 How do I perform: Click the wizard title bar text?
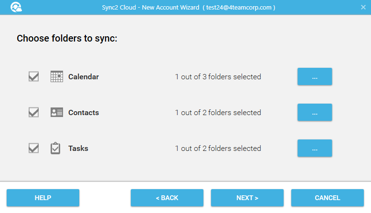(189, 7)
